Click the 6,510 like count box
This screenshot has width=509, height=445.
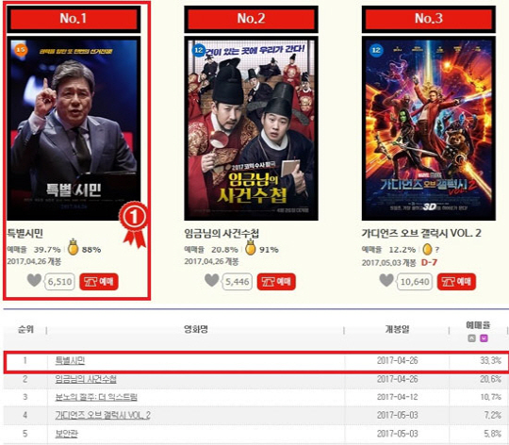pyautogui.click(x=59, y=281)
